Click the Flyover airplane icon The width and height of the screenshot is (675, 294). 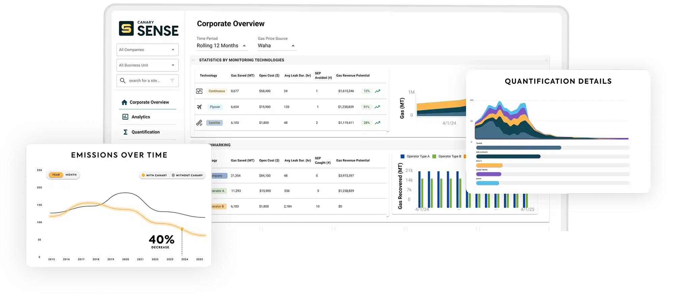199,107
